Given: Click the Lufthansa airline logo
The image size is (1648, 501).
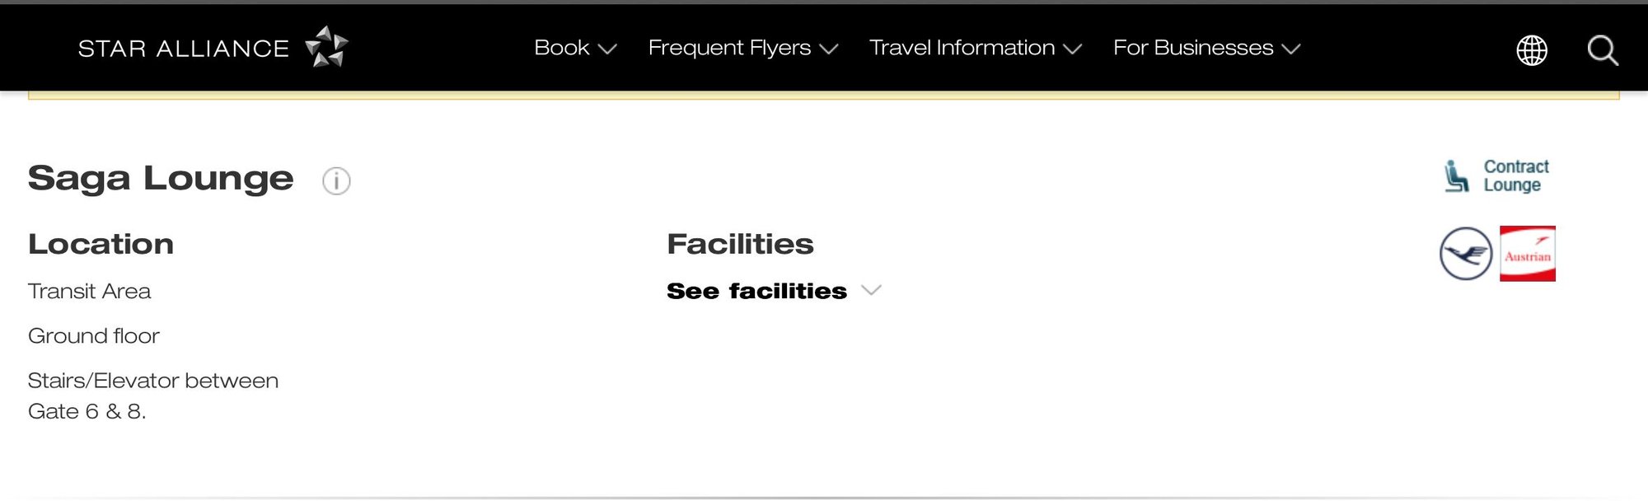Looking at the screenshot, I should [x=1466, y=254].
